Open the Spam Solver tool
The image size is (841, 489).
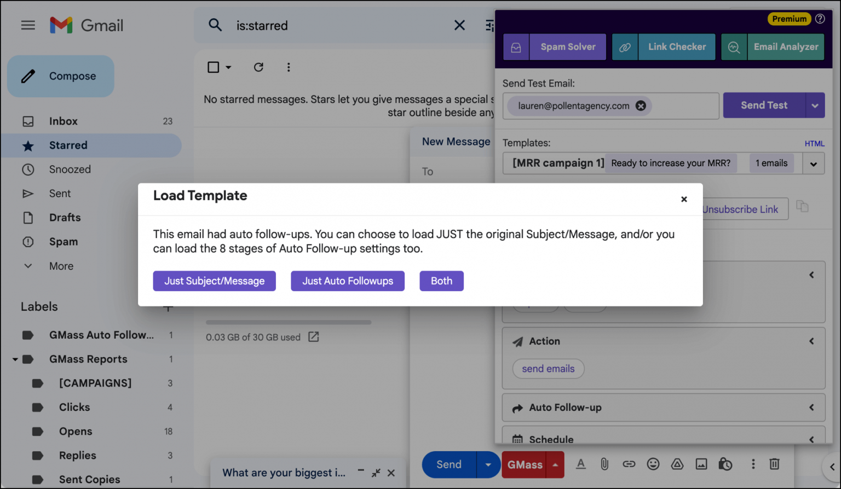[x=568, y=46]
